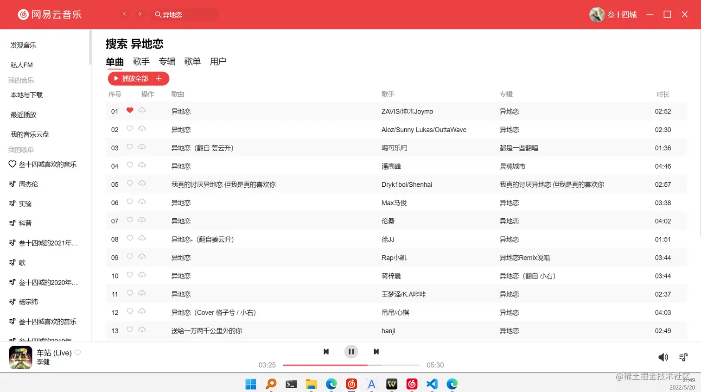Download song 01 by ZAVIS/坤木Joymo

click(142, 110)
